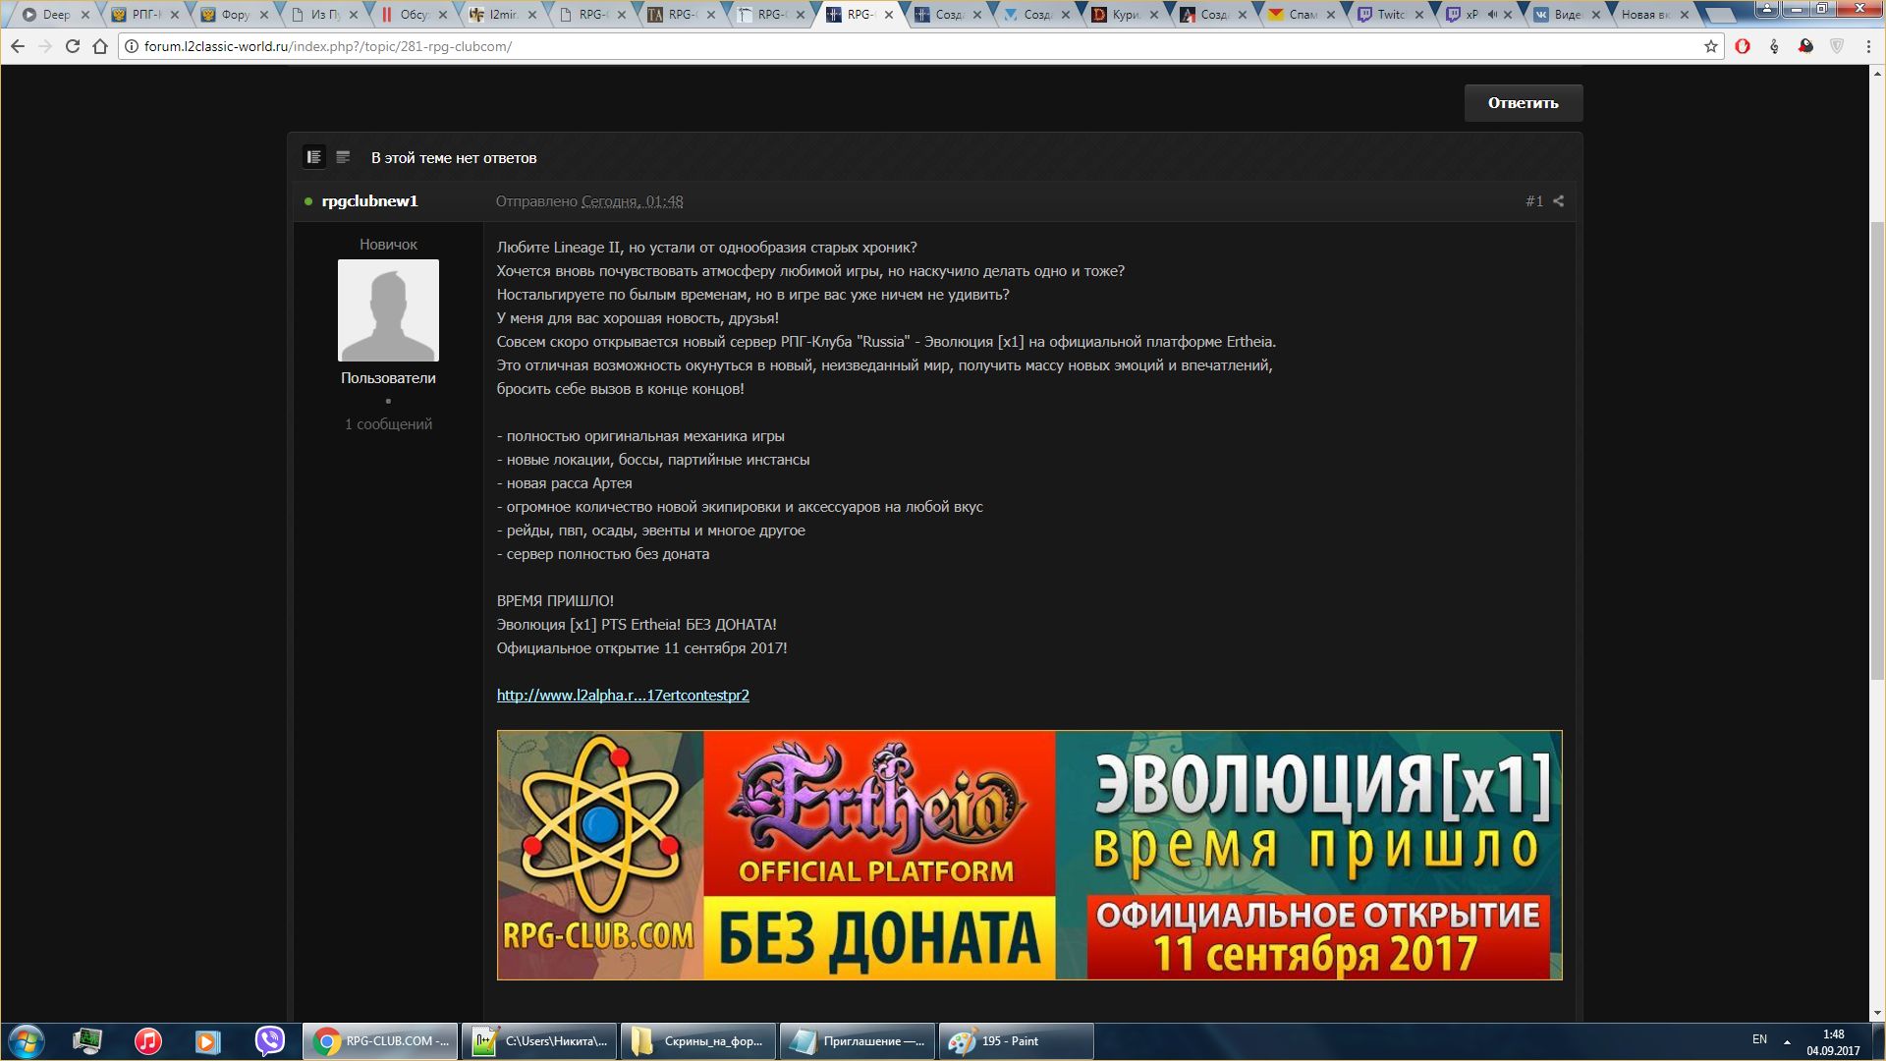The image size is (1886, 1061).
Task: Click the Сегодня, 01:48 post timestamp
Action: point(633,201)
